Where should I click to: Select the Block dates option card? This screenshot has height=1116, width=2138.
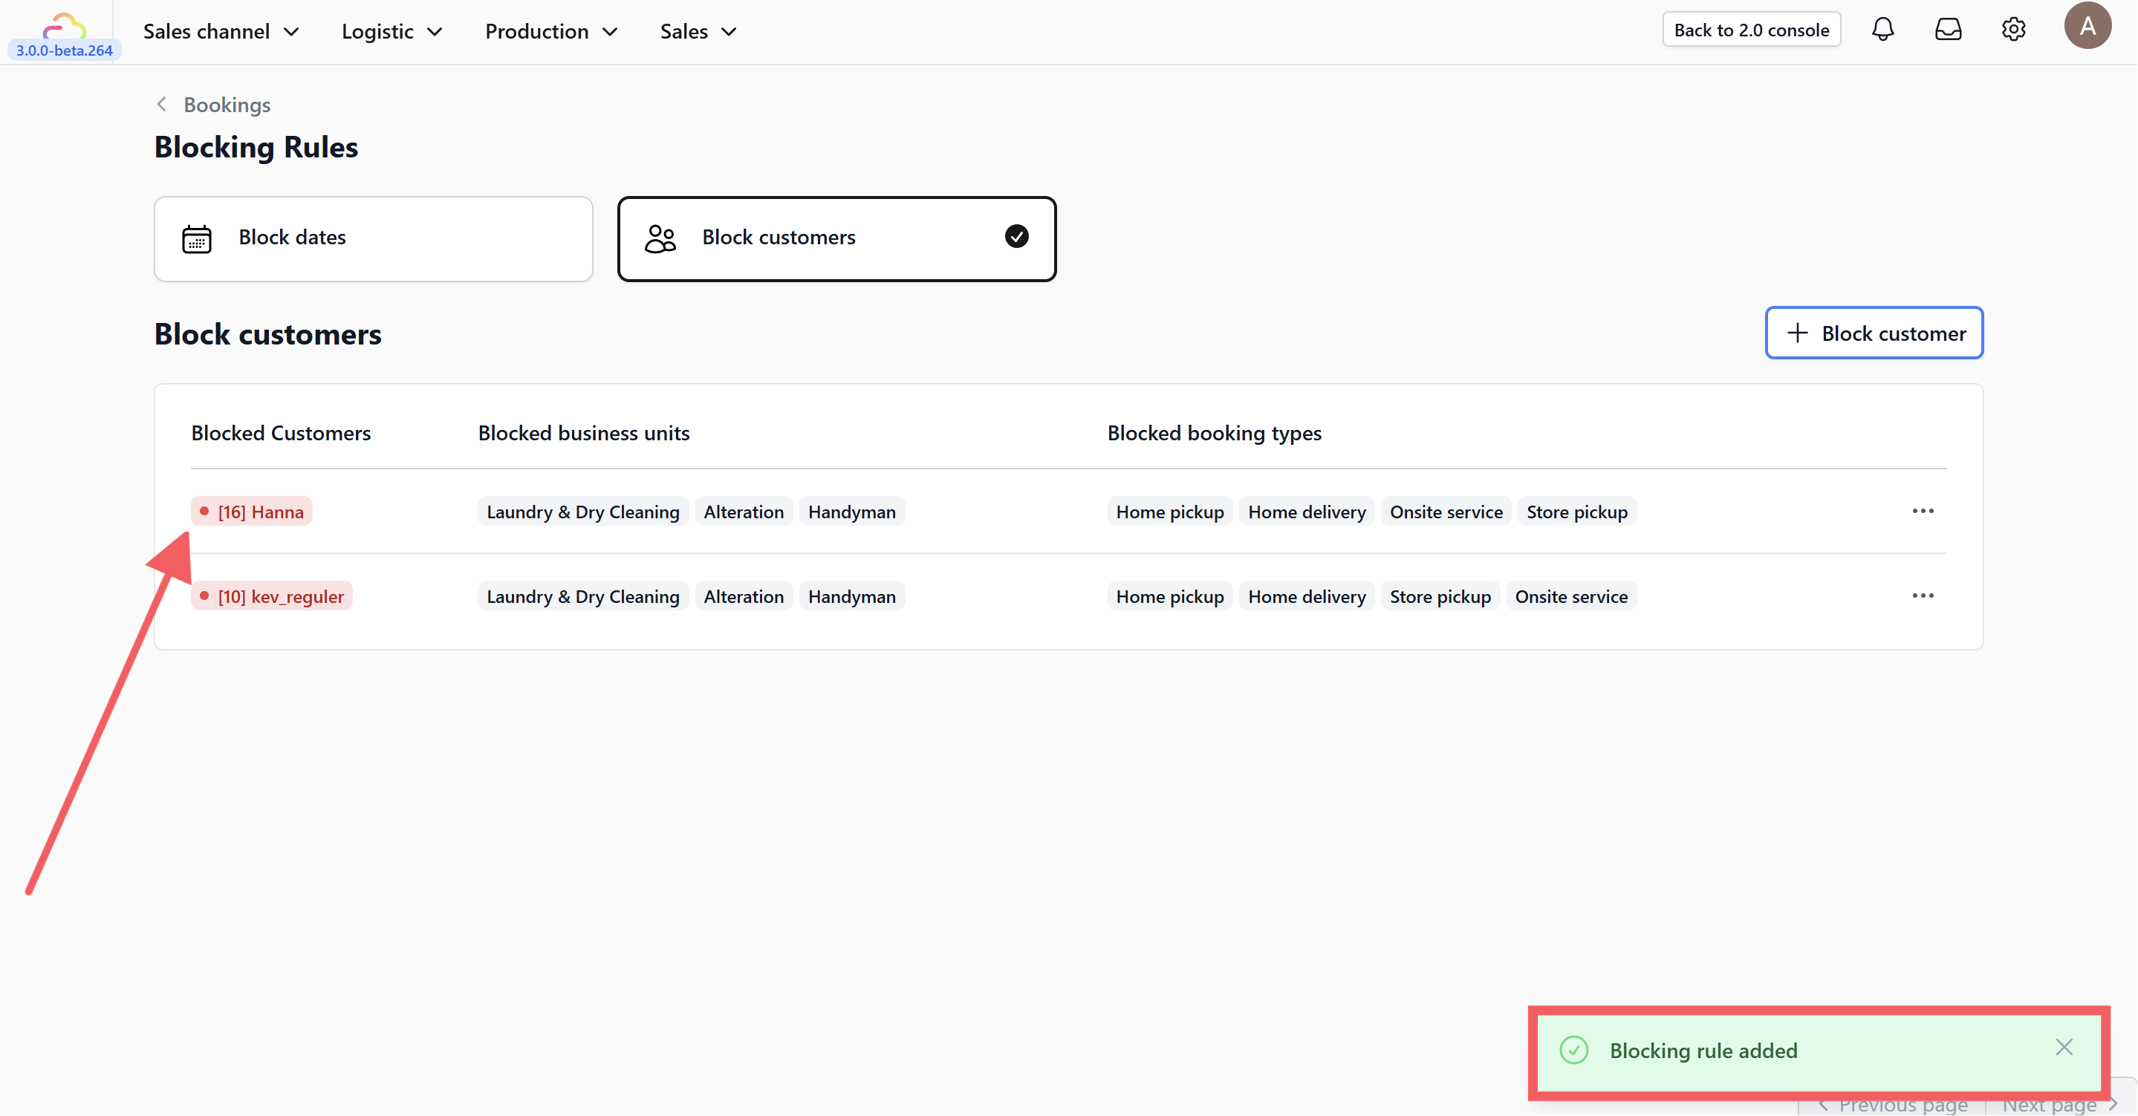click(x=373, y=238)
